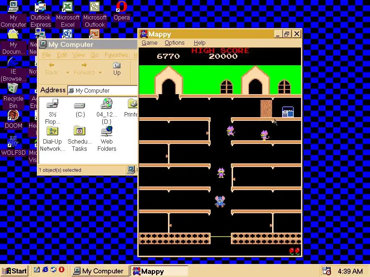Open the Game menu in Mappy

tap(149, 43)
